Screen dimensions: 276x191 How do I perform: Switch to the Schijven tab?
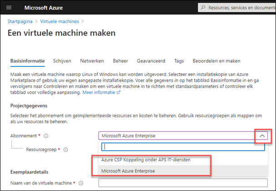point(62,61)
